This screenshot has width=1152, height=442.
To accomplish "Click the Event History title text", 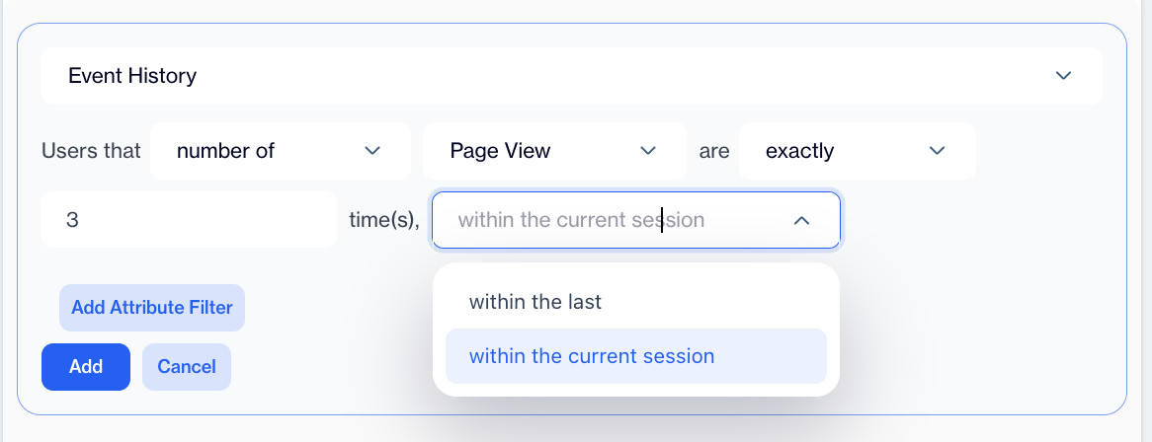I will pos(132,76).
